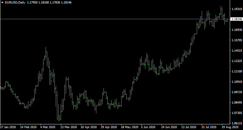Viewport: 243px width, 130px height.
Task: Click price axis label 1.10910
Action: click(236, 82)
